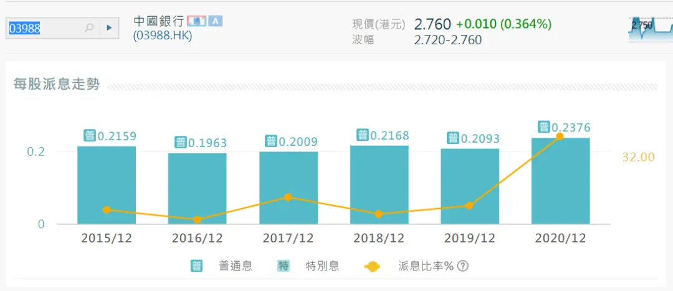Click the search magnifier icon in the stock code box
673x291 pixels.
click(89, 28)
